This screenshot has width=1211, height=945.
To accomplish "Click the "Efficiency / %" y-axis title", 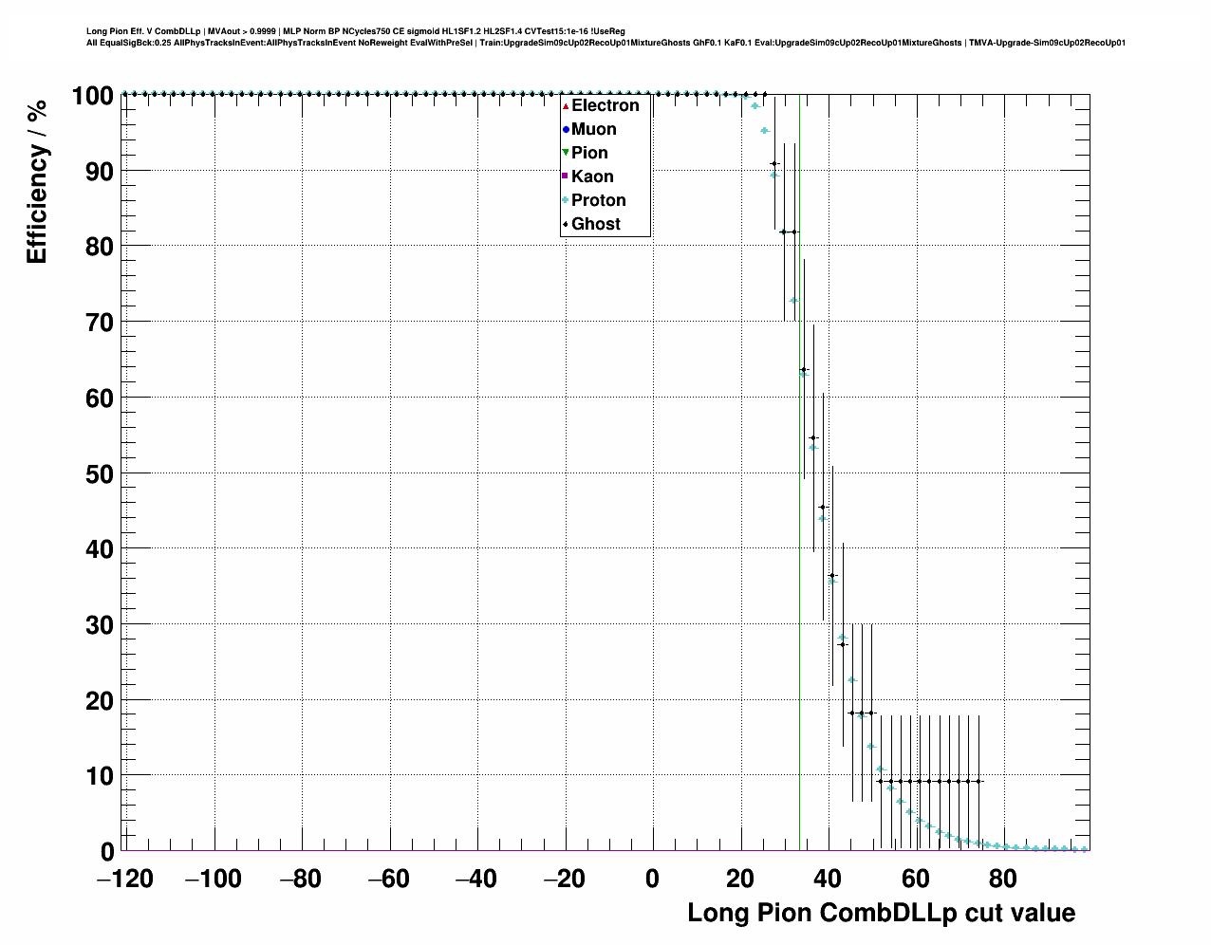I will coord(37,182).
